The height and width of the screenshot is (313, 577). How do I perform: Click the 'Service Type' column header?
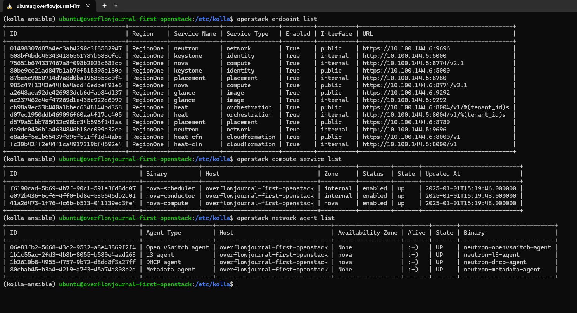tap(247, 34)
